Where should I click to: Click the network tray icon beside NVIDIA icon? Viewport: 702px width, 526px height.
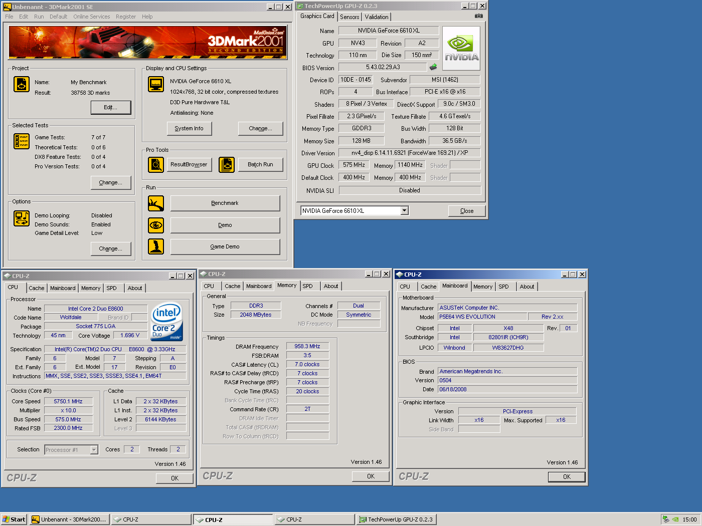coord(666,519)
